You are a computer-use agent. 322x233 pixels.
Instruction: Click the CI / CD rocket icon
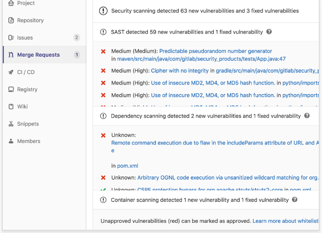11,72
